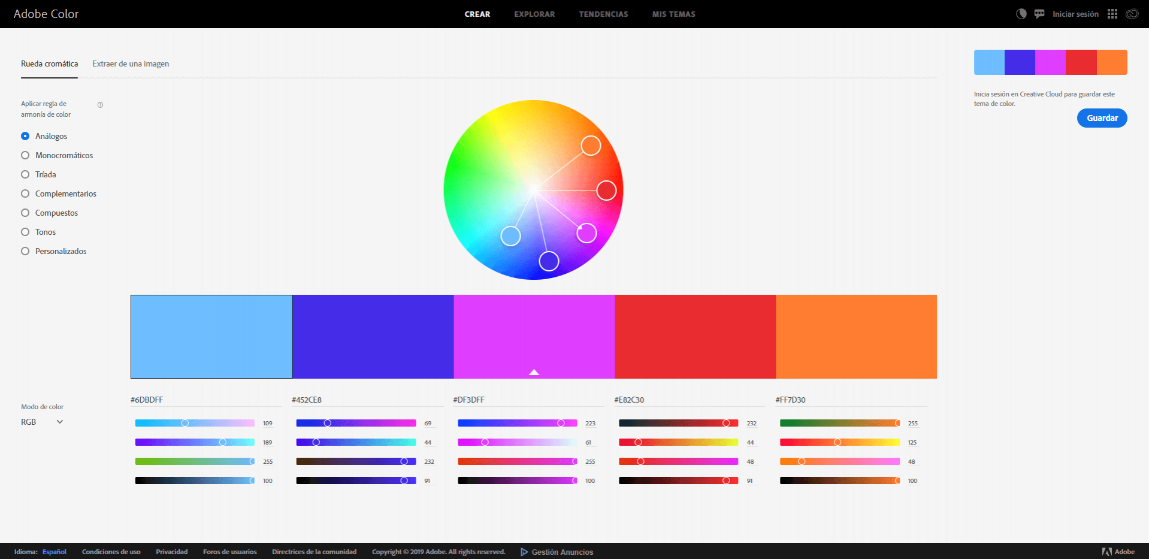The height and width of the screenshot is (559, 1149).
Task: Click the red value field showing 69
Action: (428, 423)
